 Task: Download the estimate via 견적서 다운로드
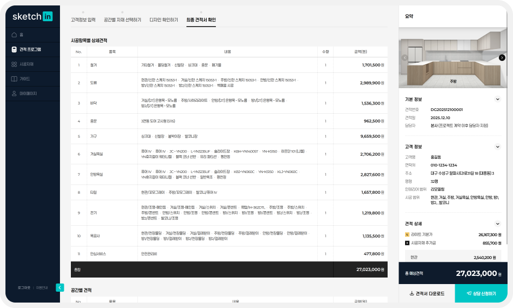tap(427, 293)
